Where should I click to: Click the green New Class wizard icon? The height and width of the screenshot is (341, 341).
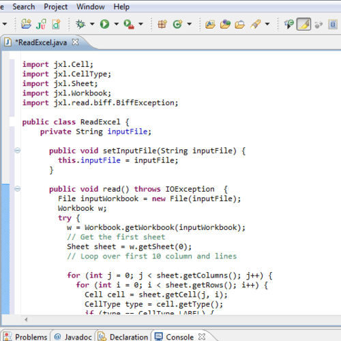click(x=177, y=24)
